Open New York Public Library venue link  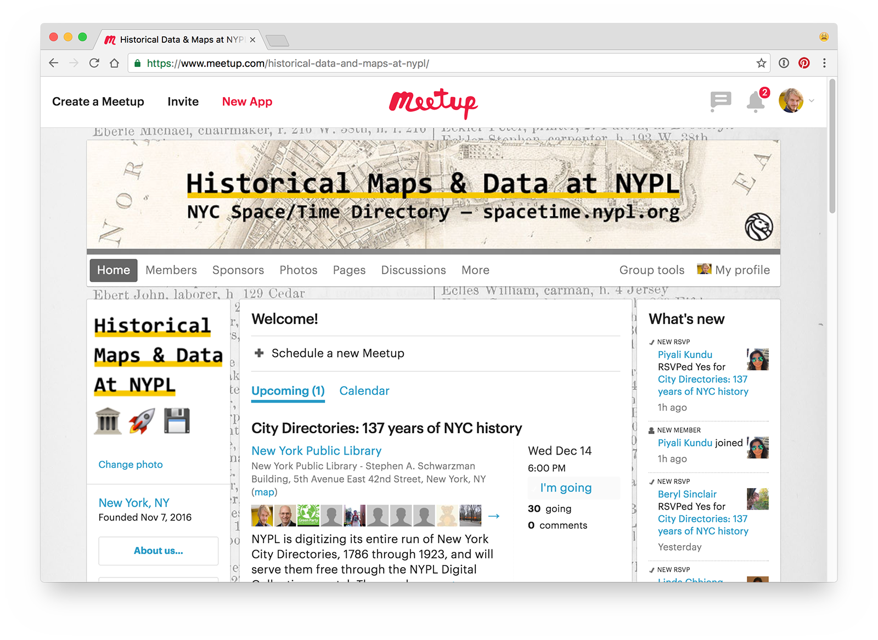[x=317, y=451]
